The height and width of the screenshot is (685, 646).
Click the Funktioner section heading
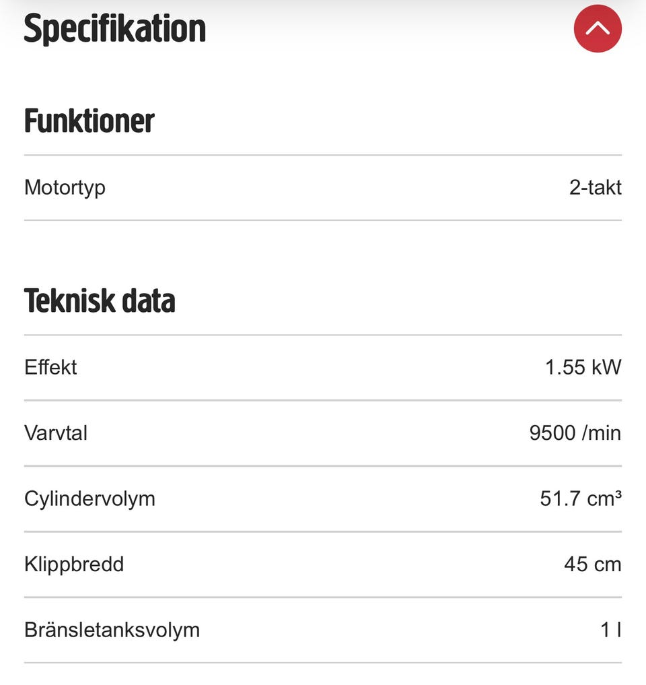(89, 121)
